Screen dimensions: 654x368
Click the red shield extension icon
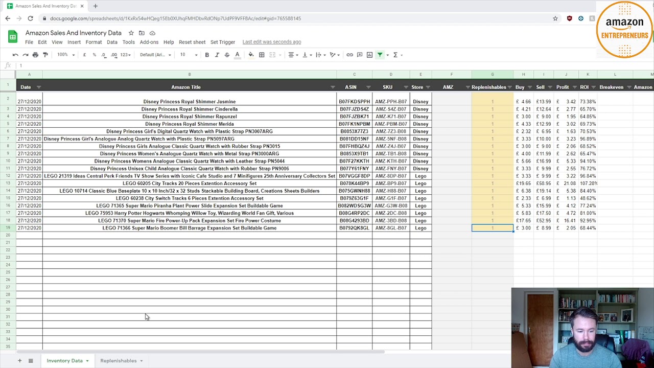[570, 18]
